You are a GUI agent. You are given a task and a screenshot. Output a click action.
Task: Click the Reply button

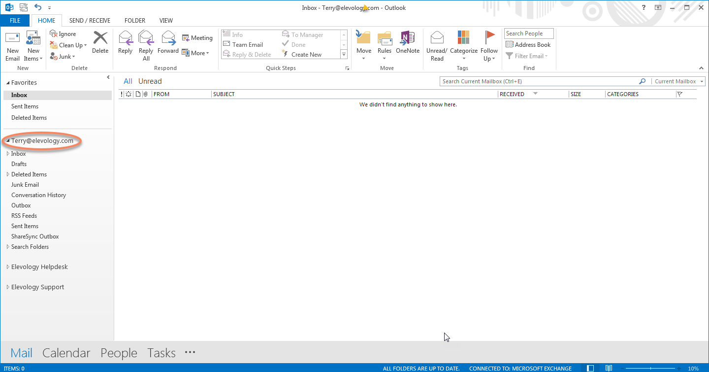pyautogui.click(x=126, y=42)
